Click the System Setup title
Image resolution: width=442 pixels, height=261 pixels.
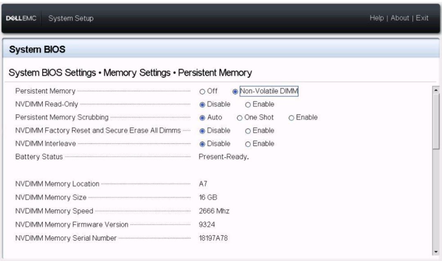click(x=71, y=18)
